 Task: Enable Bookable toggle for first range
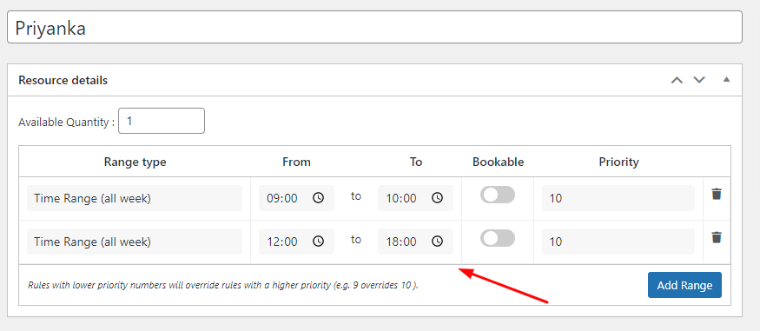(x=498, y=195)
